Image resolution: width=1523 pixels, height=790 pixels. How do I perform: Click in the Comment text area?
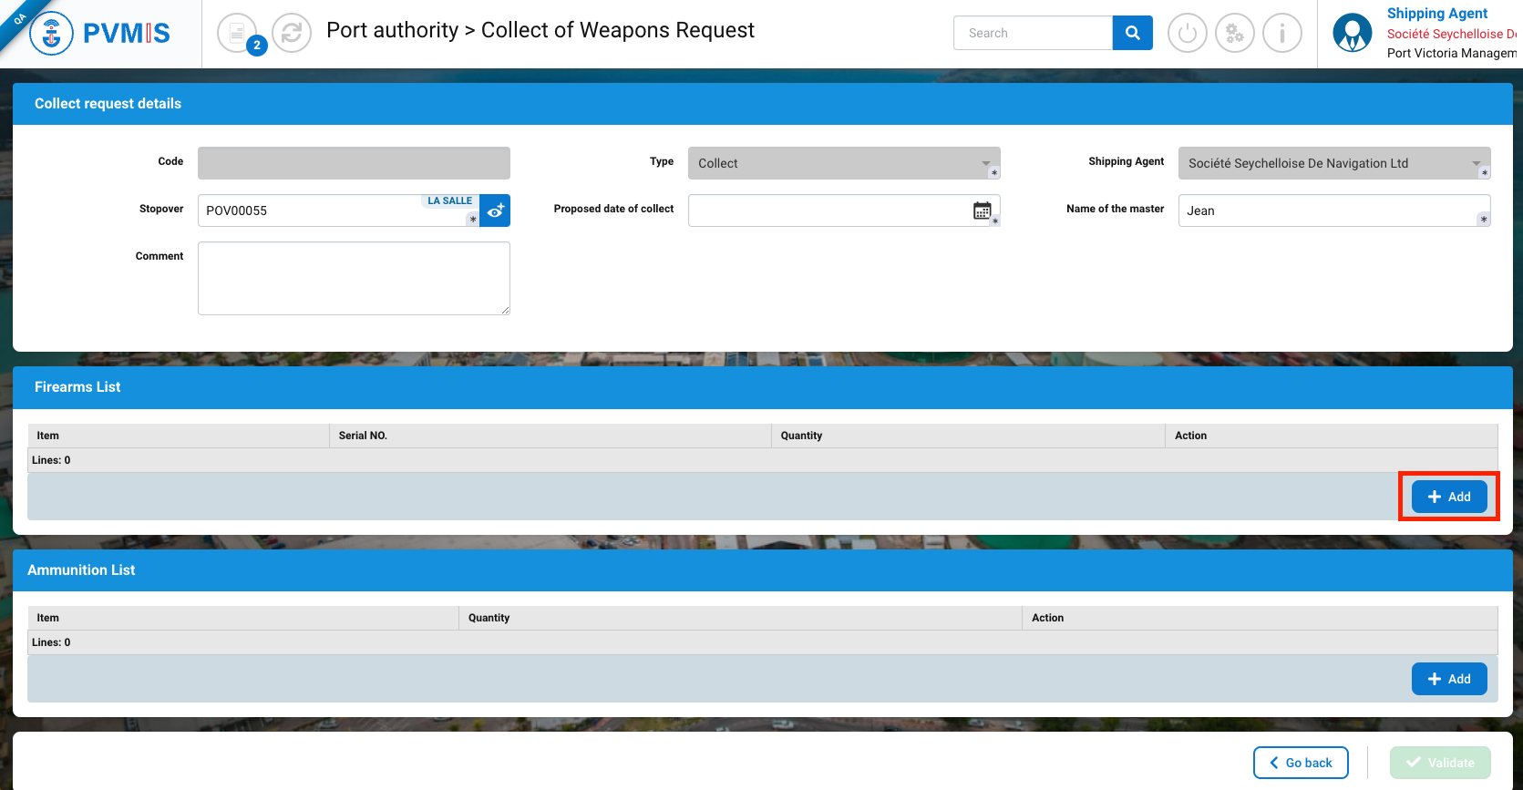(x=354, y=278)
